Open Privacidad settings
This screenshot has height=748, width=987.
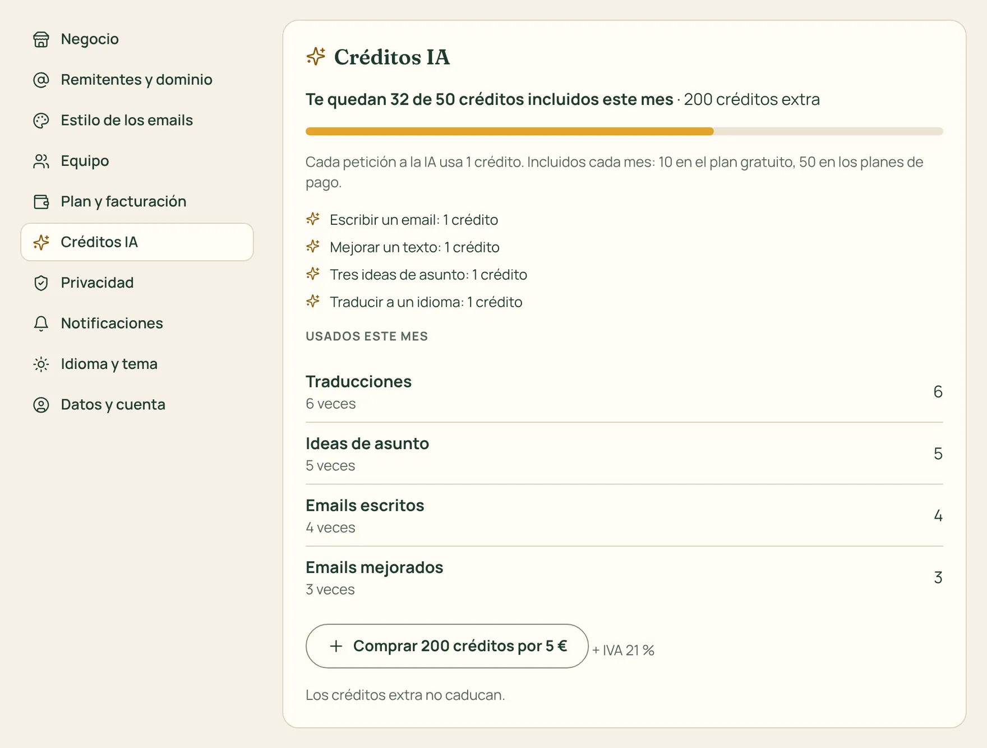[137, 283]
